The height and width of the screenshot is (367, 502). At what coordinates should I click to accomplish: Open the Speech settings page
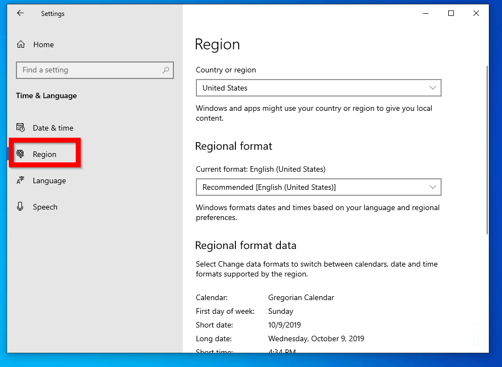(x=45, y=207)
